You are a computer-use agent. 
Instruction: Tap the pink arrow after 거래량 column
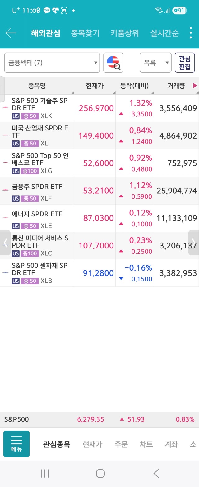(x=195, y=86)
